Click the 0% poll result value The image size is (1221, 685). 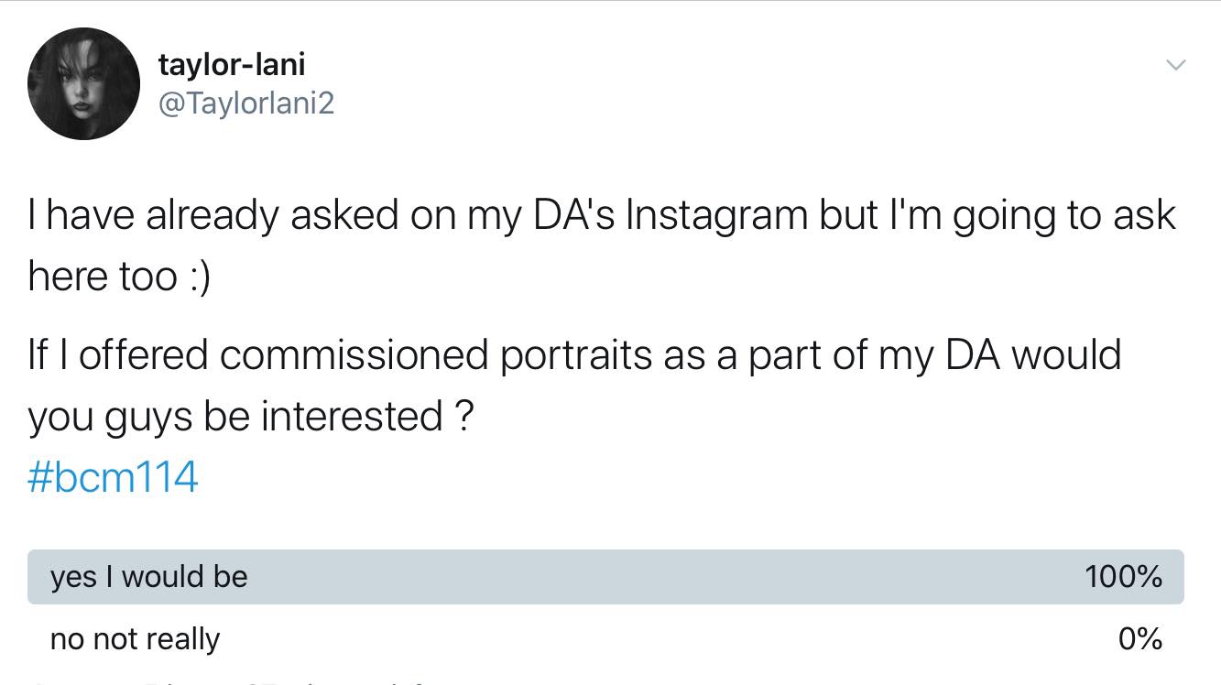pos(1140,638)
